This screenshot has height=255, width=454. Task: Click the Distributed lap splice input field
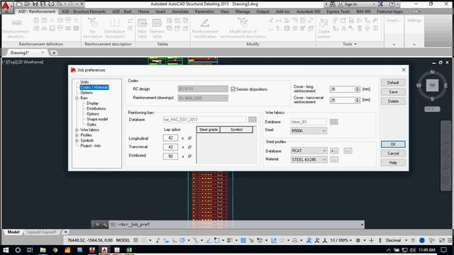170,156
